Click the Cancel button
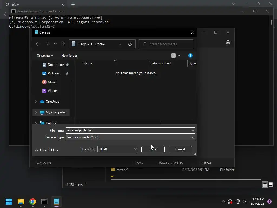The image size is (277, 208). point(180,149)
